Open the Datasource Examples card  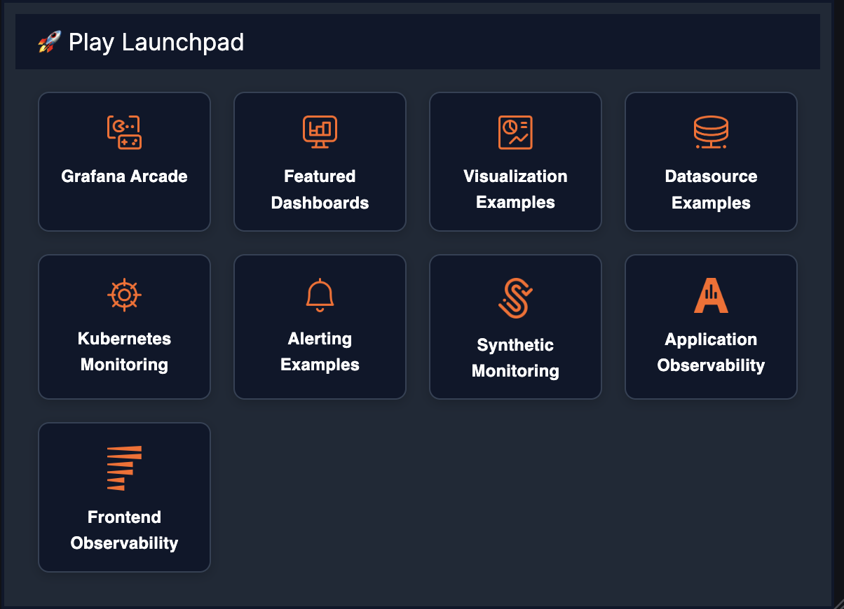(x=711, y=161)
